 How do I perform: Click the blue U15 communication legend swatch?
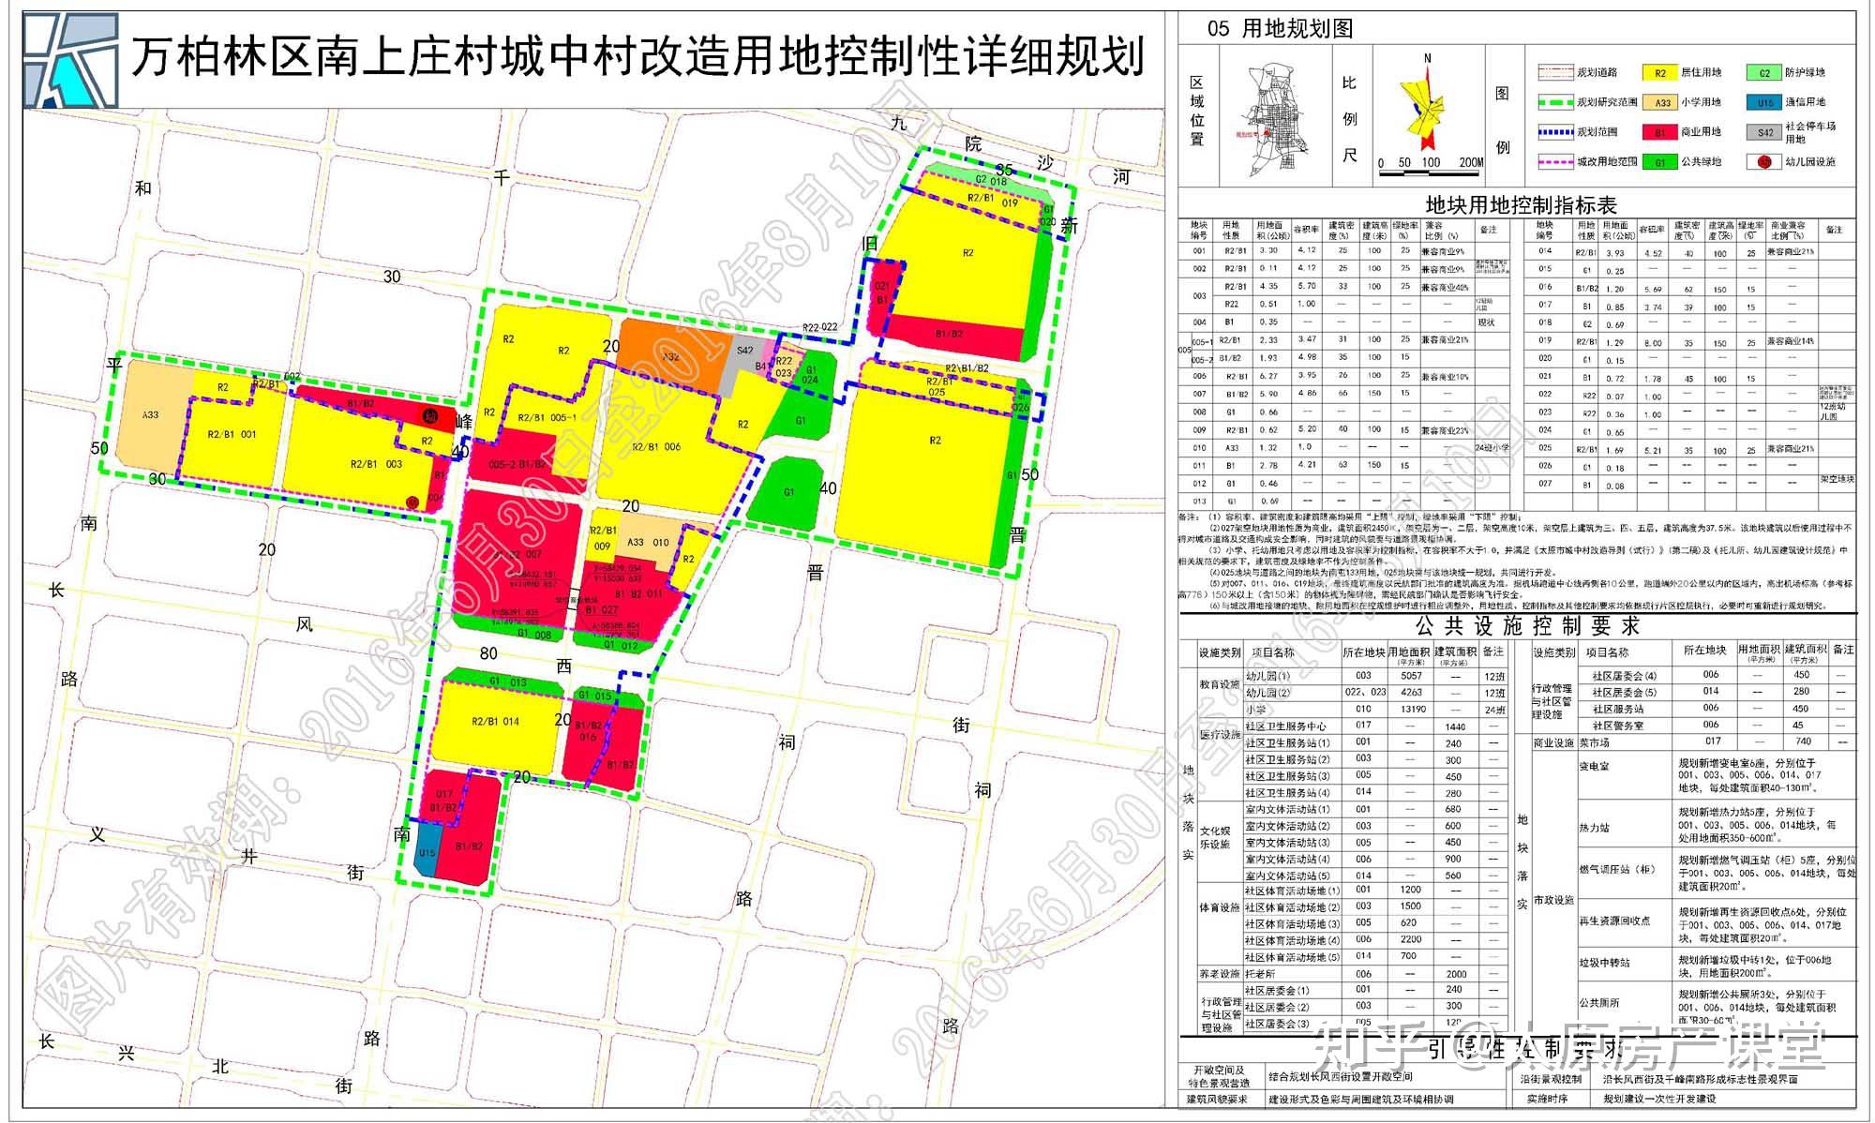(x=1764, y=102)
